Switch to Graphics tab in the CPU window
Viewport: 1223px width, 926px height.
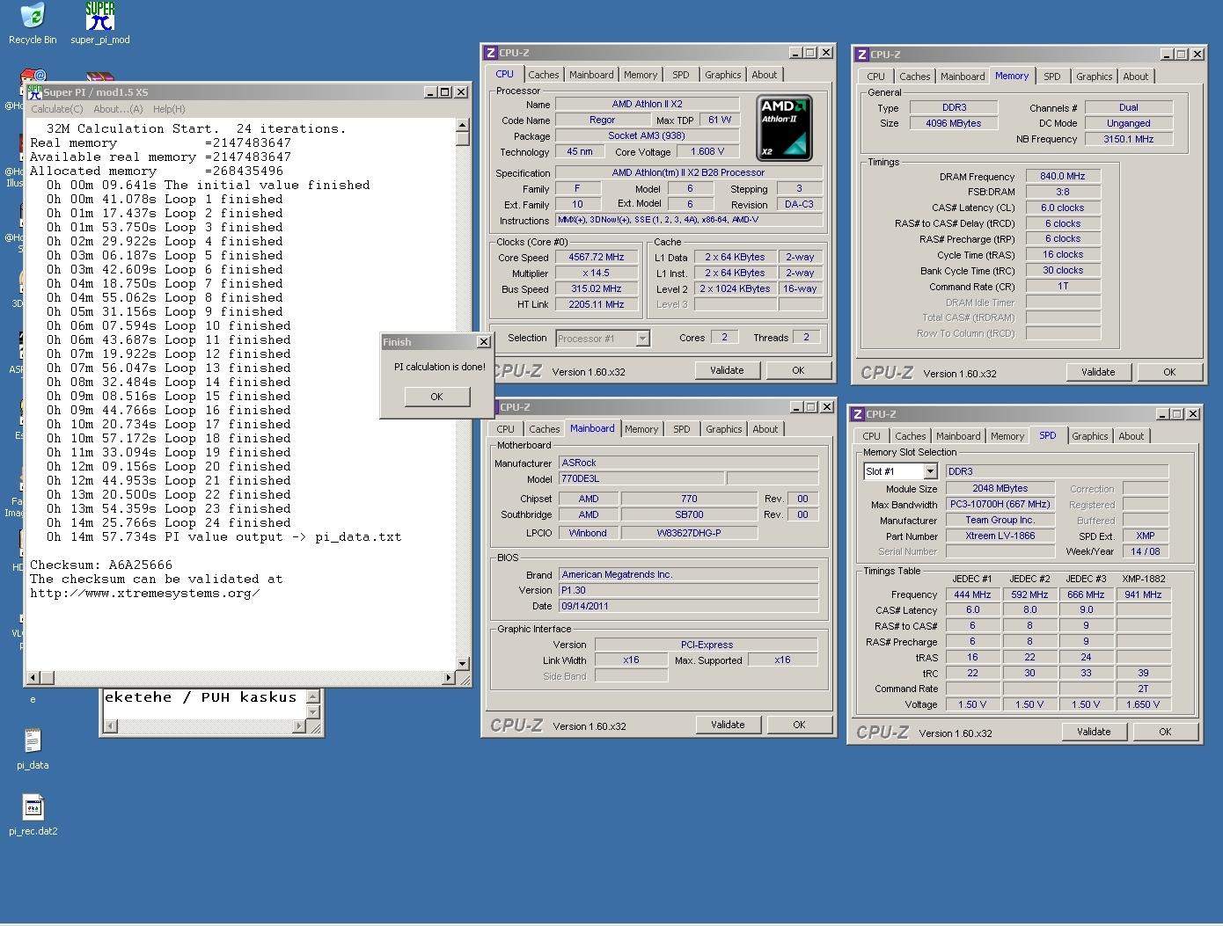click(723, 75)
